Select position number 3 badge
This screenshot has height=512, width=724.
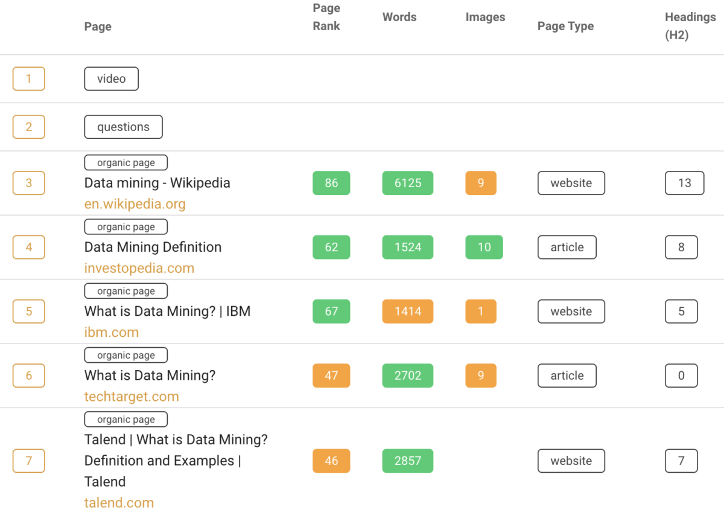pos(29,183)
